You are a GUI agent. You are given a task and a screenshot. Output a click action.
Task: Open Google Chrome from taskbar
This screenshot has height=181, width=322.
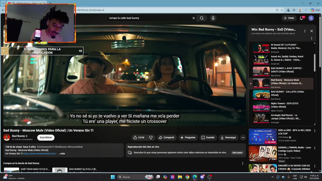click(x=187, y=177)
